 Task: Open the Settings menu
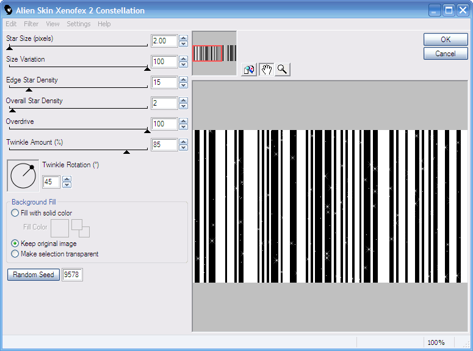[x=78, y=24]
